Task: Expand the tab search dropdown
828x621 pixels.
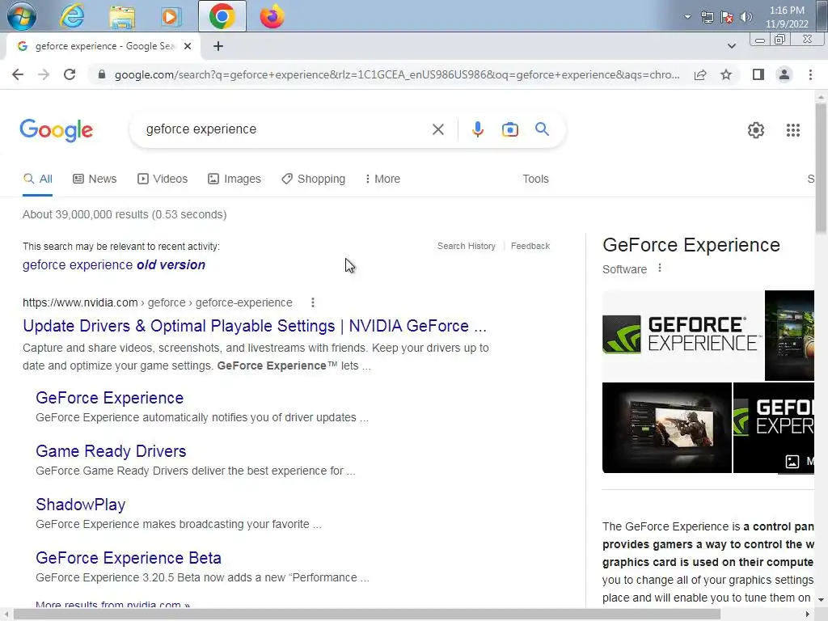Action: point(731,46)
